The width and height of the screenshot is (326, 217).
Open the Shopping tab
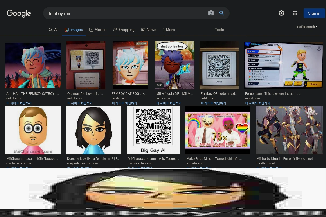[x=124, y=30]
